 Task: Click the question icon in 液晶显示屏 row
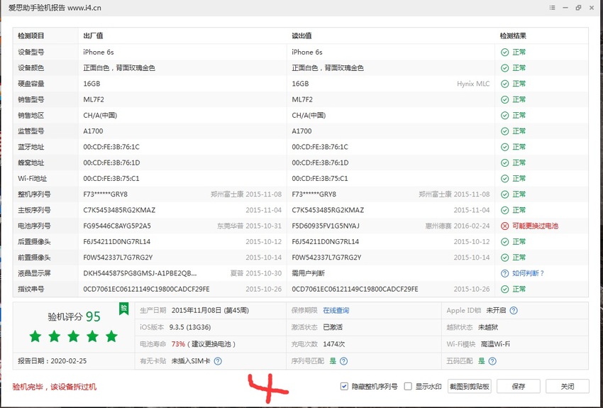[504, 273]
